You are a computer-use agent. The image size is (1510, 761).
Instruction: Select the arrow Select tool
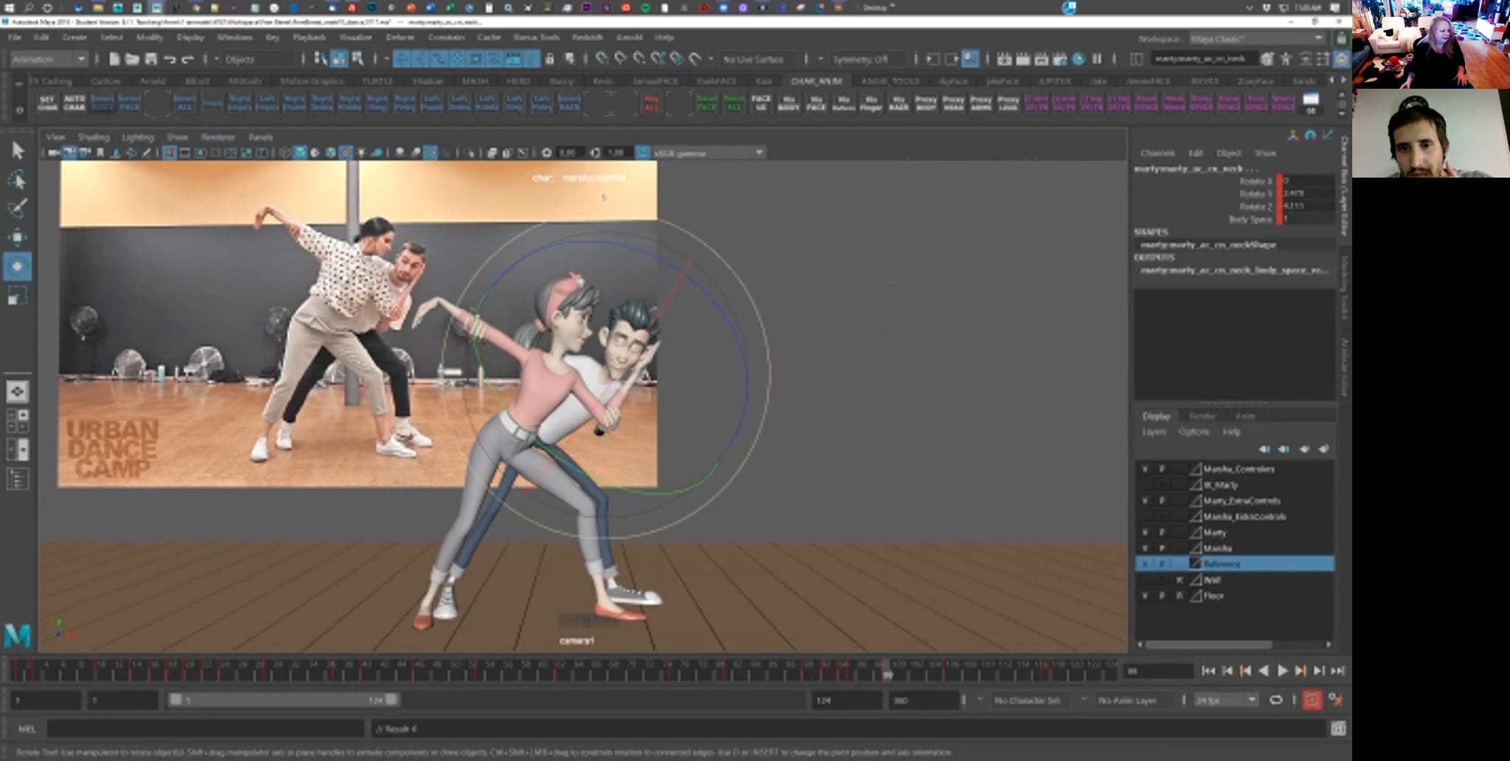click(x=18, y=150)
